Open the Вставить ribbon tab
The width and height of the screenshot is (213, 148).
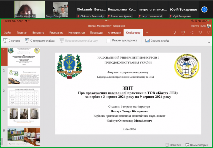(38, 33)
